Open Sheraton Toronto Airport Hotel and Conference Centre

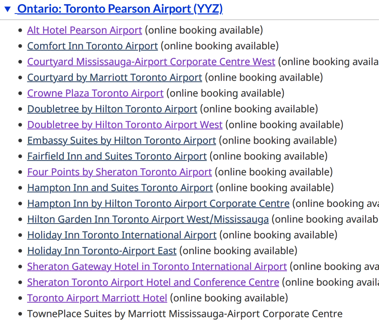[153, 282]
